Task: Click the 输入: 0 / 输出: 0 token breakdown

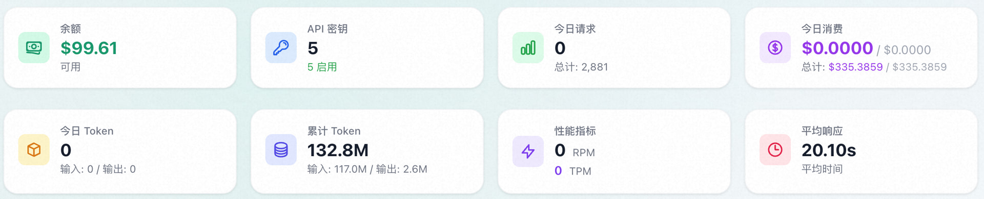Action: (x=98, y=169)
